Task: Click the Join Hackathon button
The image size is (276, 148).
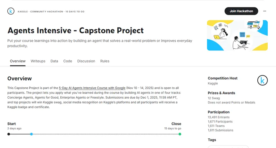Action: tap(241, 11)
